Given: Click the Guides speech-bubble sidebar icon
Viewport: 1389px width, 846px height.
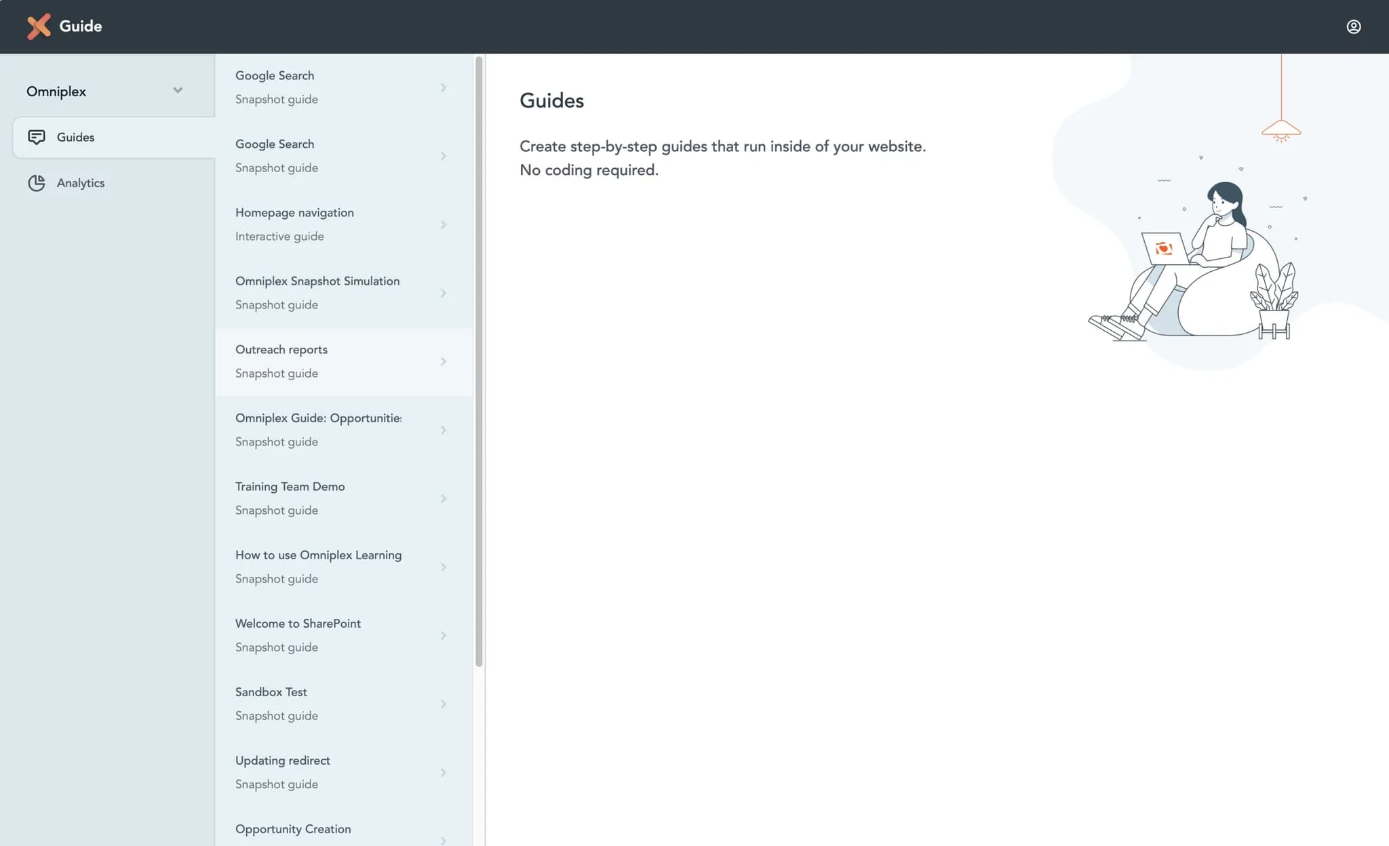Looking at the screenshot, I should click(x=37, y=138).
